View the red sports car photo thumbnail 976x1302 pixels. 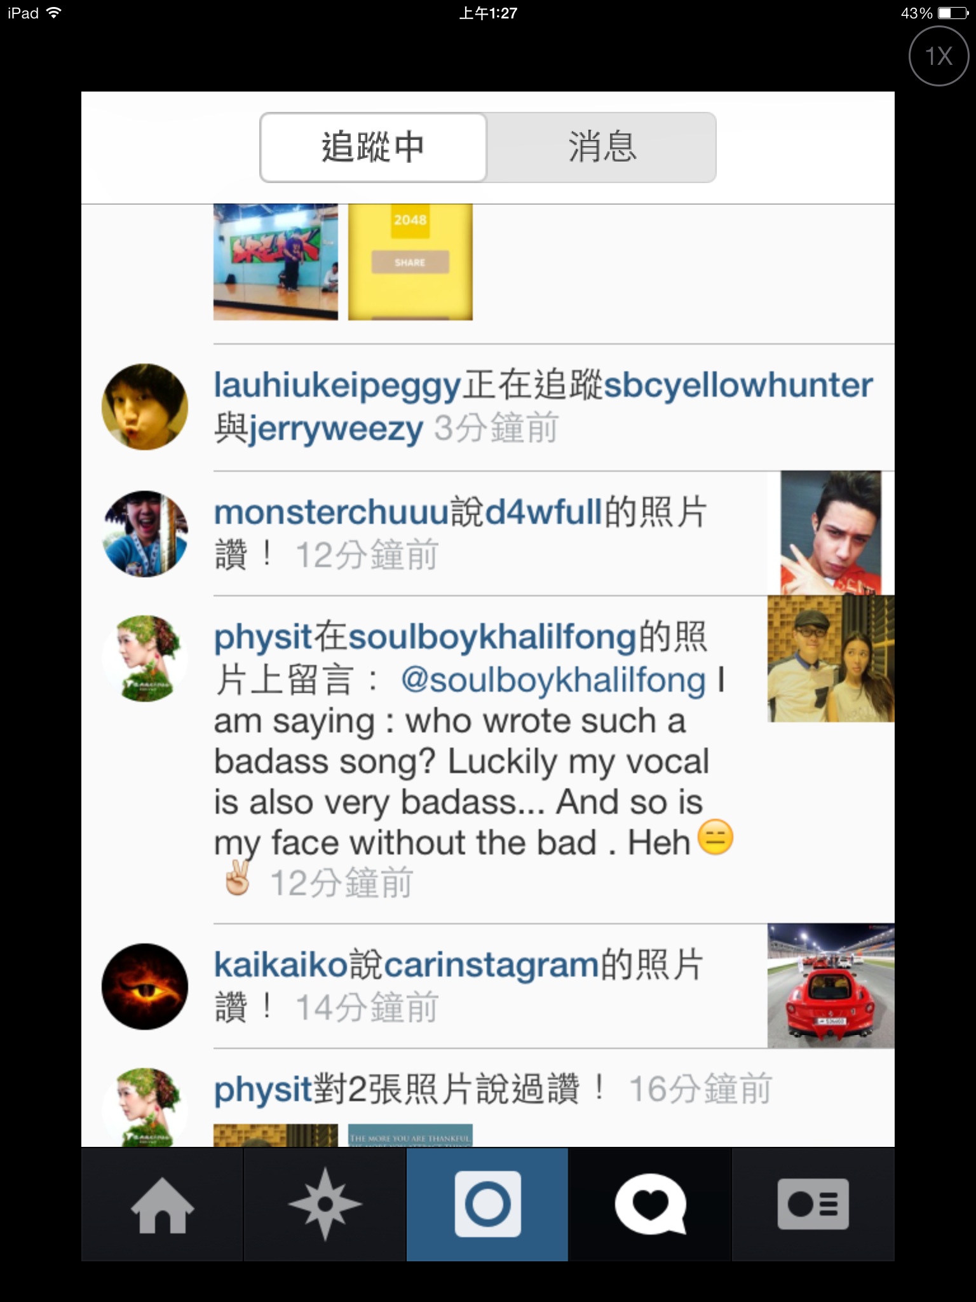(x=831, y=986)
